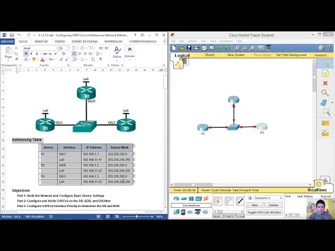The width and height of the screenshot is (335, 251).
Task: Open font size 10 dropdown in Word
Action: point(68,48)
